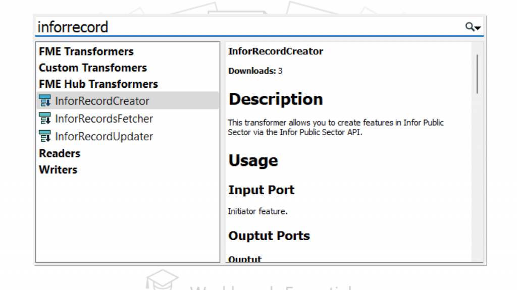Choose InforRecordsFetcher label in results list
Screen dimensions: 517x290
pyautogui.click(x=104, y=119)
